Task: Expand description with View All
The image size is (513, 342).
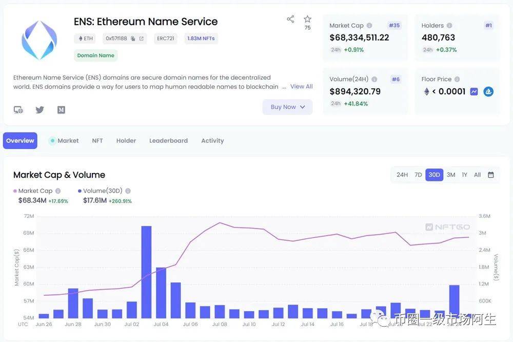Action: point(301,86)
